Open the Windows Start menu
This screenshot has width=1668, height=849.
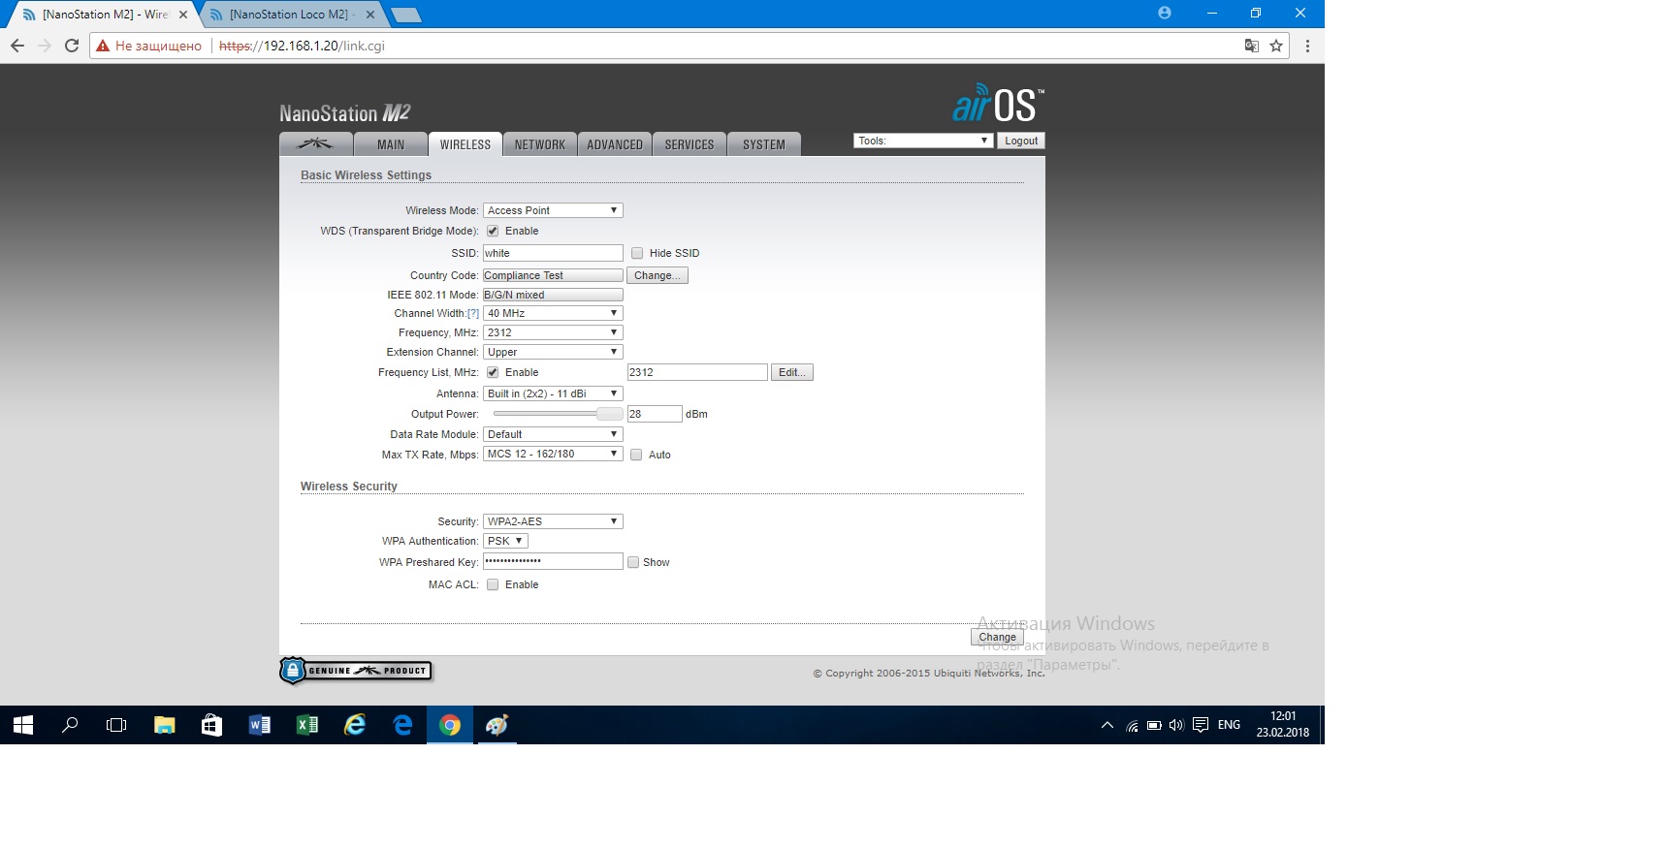click(23, 725)
